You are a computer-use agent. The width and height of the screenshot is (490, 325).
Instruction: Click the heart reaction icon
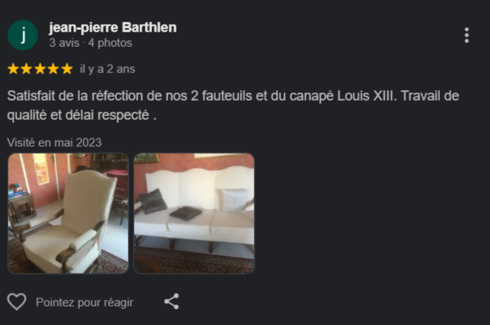coord(17,302)
